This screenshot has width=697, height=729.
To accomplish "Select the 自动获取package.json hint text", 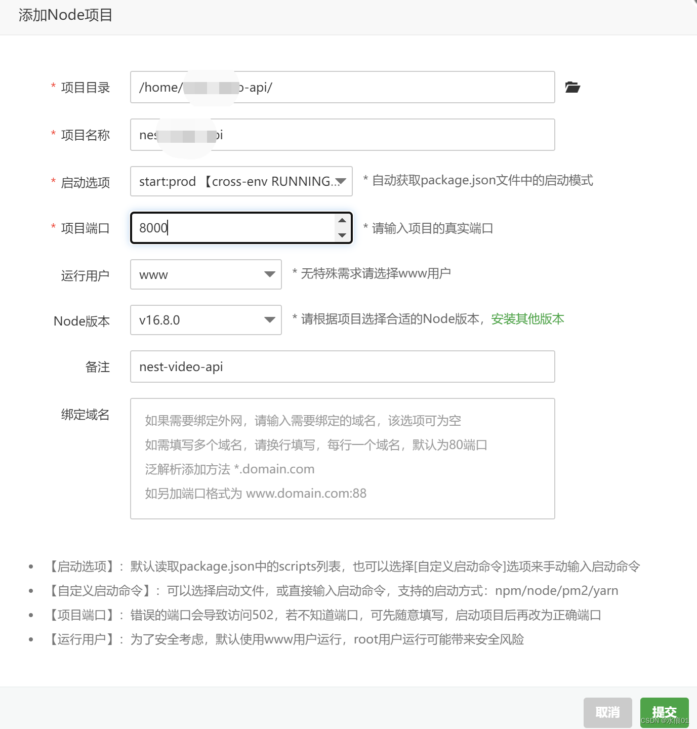I will tap(478, 180).
